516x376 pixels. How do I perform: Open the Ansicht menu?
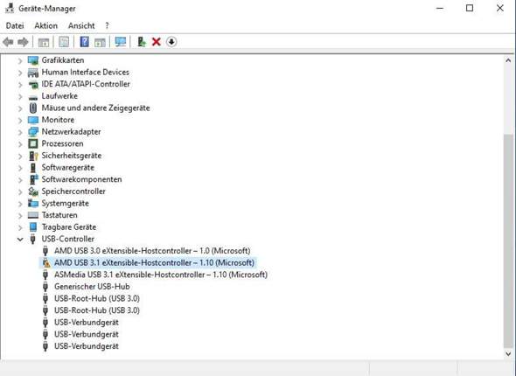point(81,25)
